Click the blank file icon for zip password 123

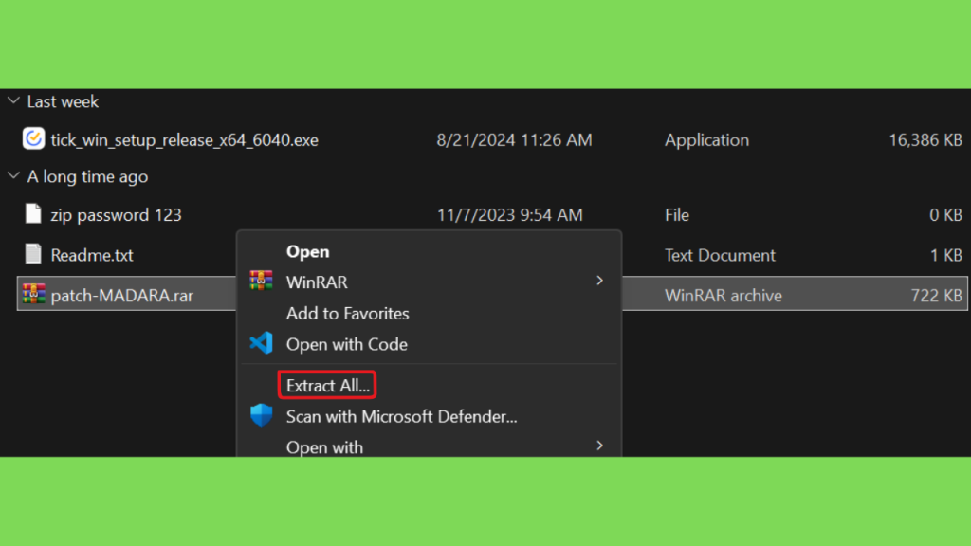click(33, 213)
